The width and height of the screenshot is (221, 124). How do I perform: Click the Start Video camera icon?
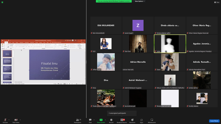point(16,120)
